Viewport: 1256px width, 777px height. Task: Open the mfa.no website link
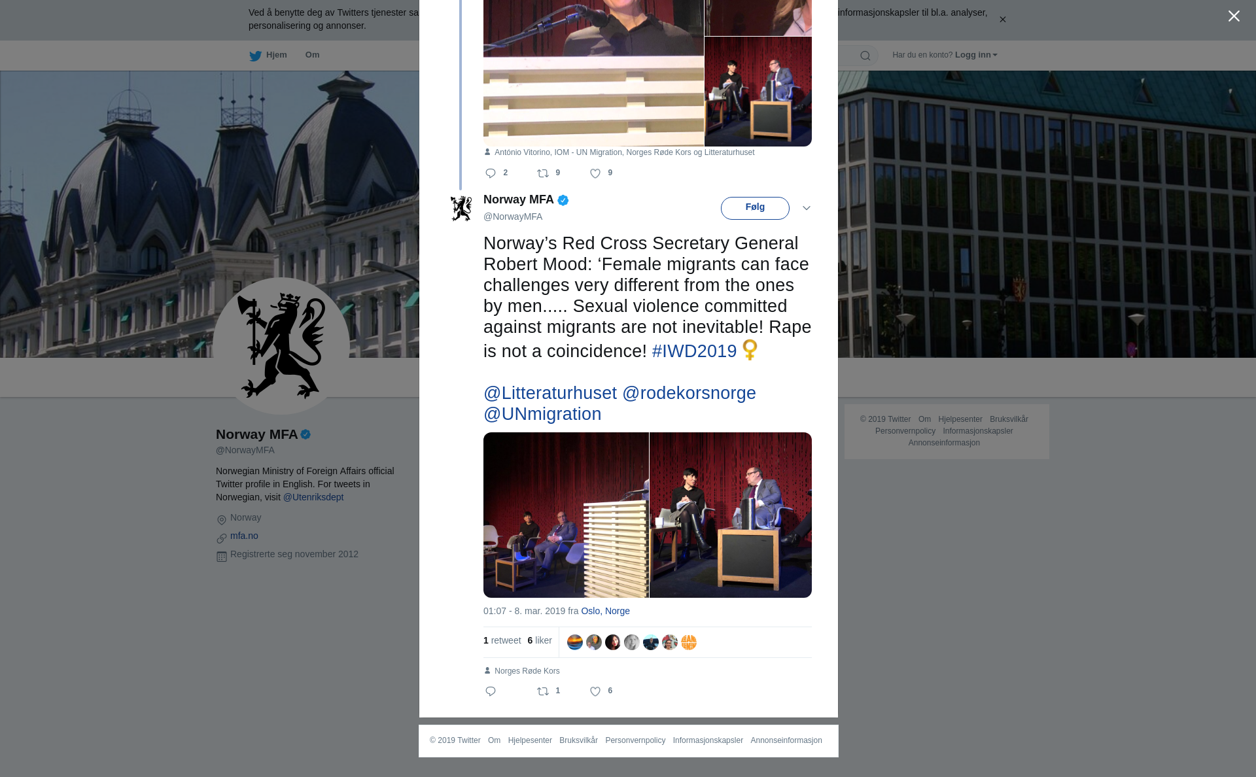pos(244,536)
